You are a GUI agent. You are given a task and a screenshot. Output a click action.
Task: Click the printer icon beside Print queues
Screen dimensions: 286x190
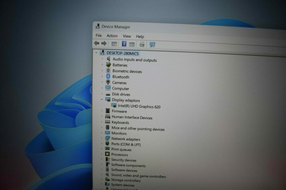[x=107, y=149]
